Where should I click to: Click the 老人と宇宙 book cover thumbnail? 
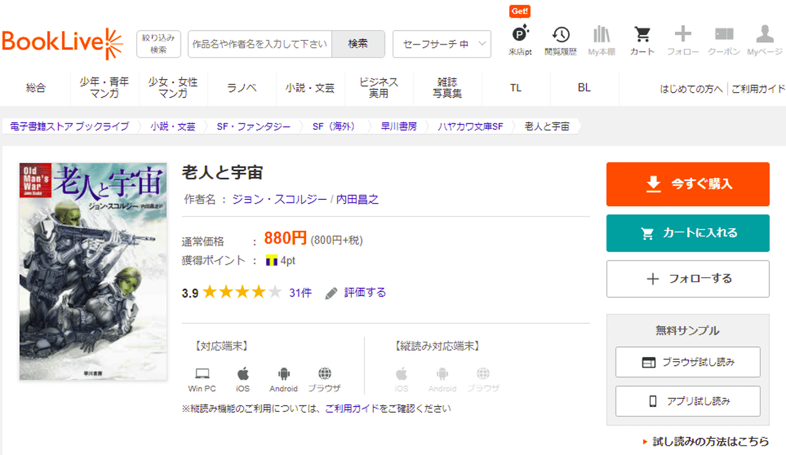[93, 271]
